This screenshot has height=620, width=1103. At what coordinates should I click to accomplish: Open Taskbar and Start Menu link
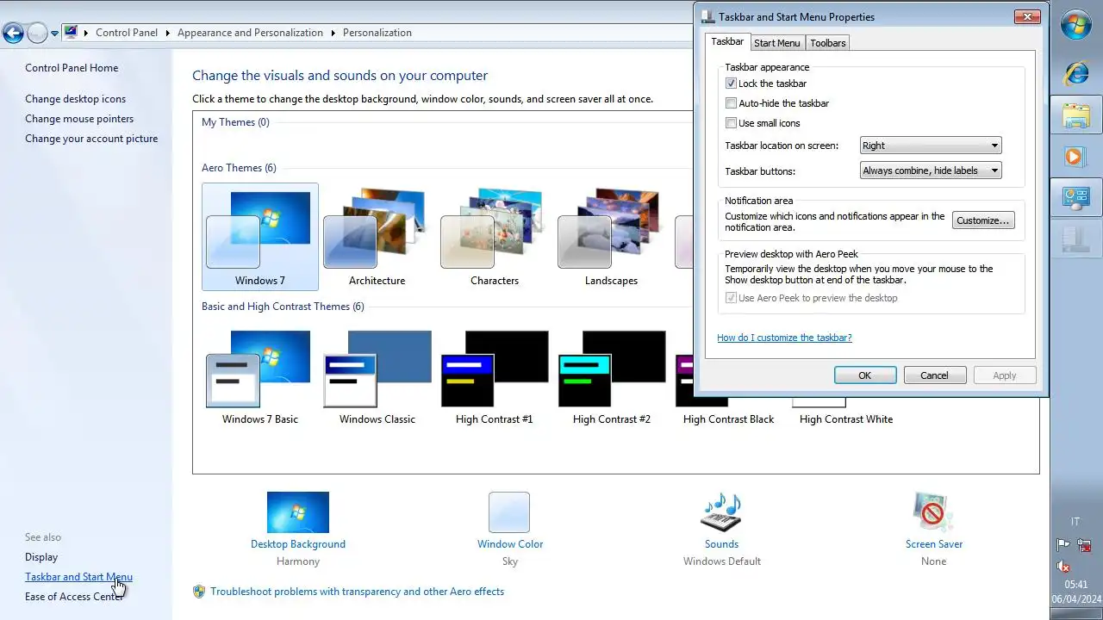pos(78,577)
